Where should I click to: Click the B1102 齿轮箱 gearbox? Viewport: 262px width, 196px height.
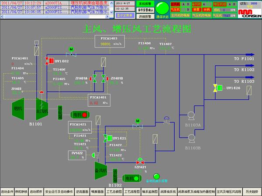point(115,176)
